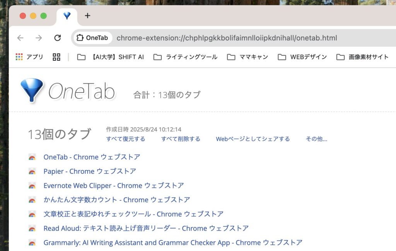Click favicon beside Evernote Web Clipper entry

(32, 186)
